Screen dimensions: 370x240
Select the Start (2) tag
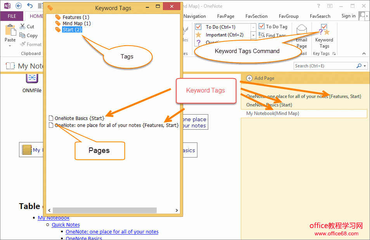[72, 30]
